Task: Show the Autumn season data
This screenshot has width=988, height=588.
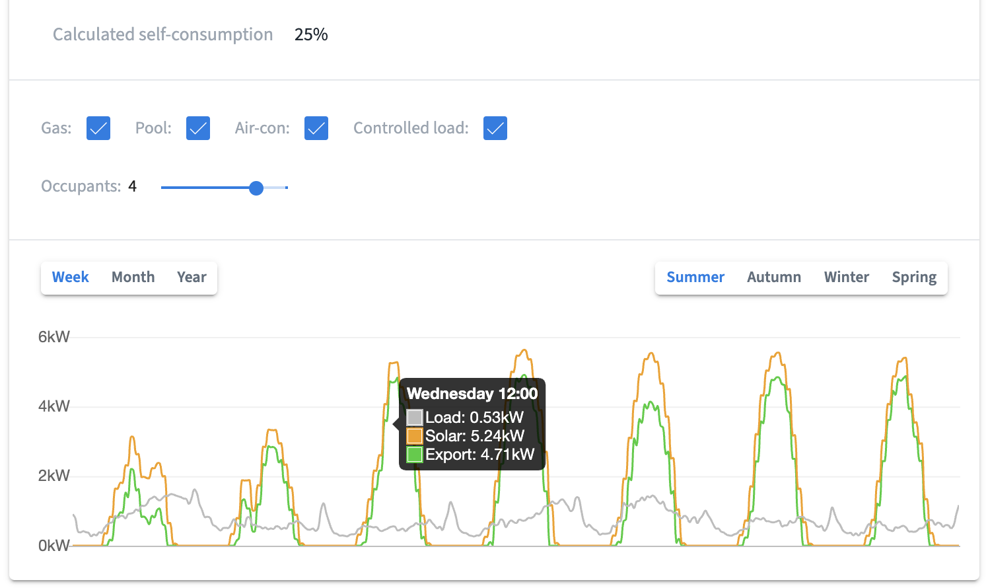Action: [x=774, y=277]
